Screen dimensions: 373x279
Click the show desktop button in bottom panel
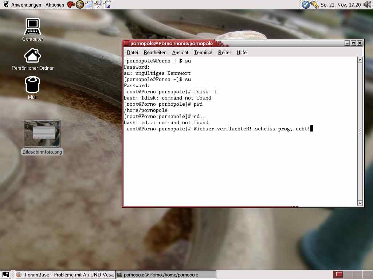click(x=5, y=275)
